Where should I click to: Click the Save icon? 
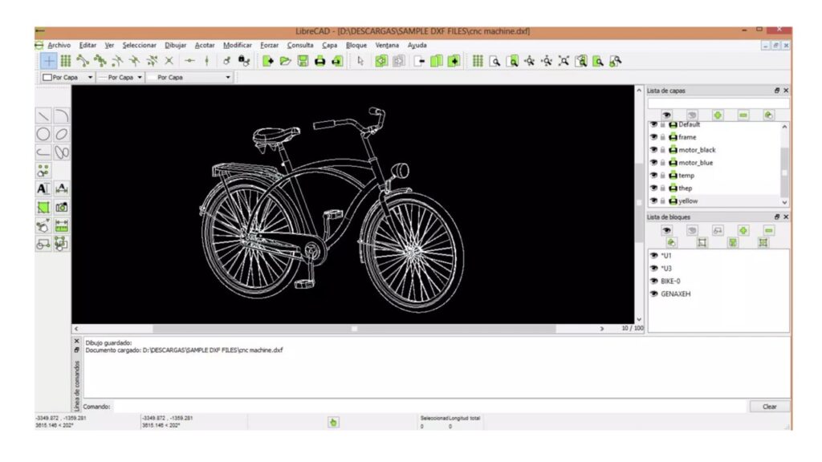coord(303,60)
